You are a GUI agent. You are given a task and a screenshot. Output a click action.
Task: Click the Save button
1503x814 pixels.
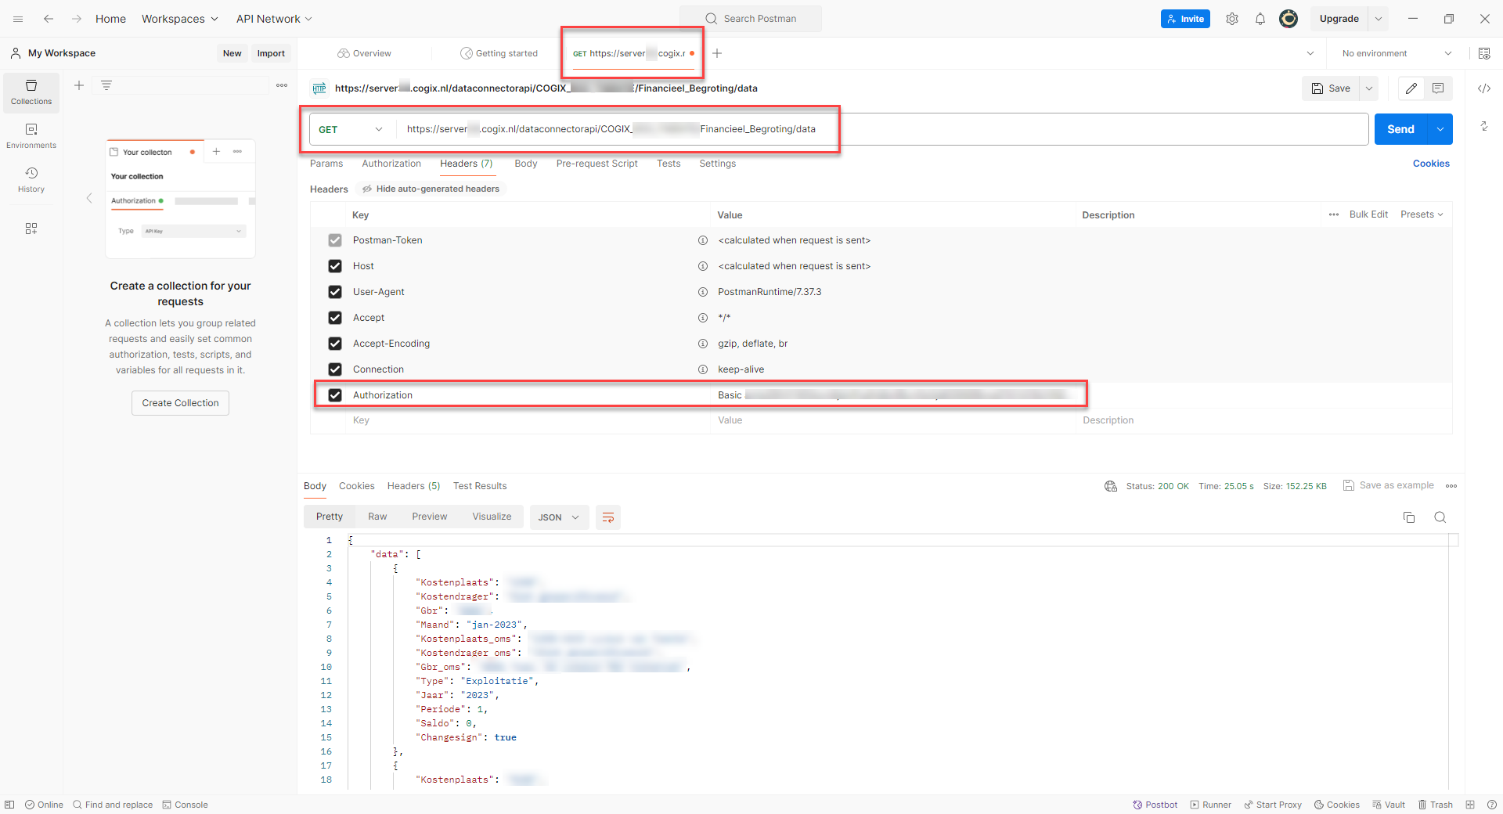click(1331, 88)
